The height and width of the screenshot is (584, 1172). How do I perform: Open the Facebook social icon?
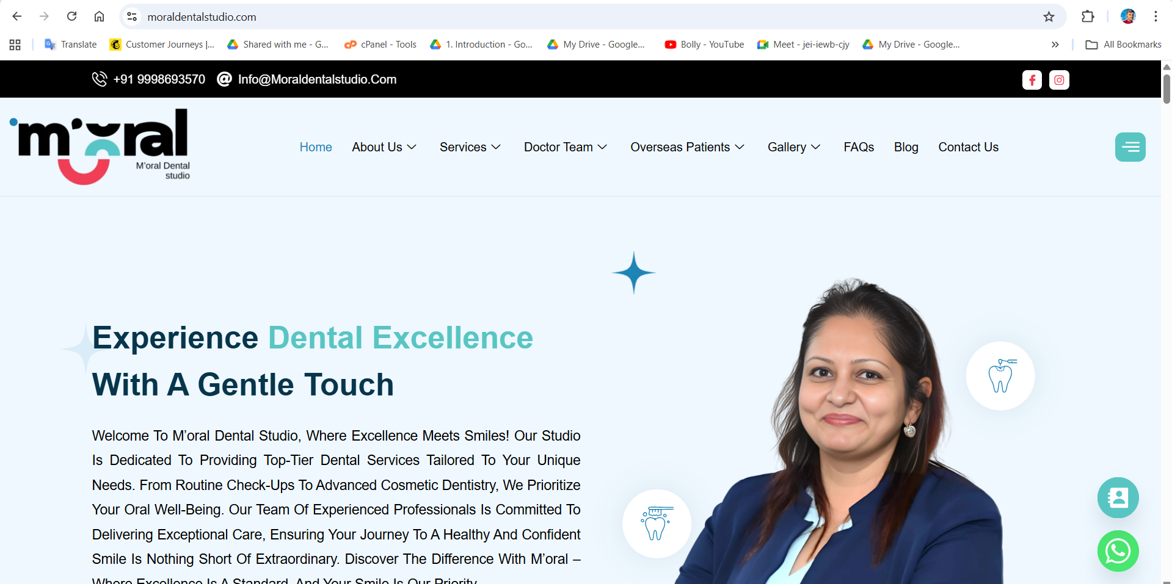(x=1032, y=80)
